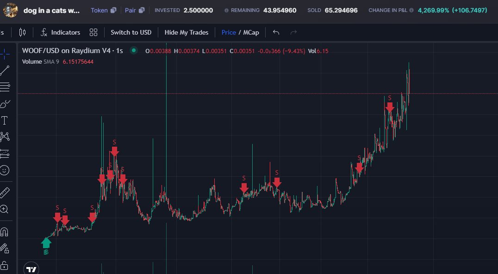Undo the last chart action

[276, 32]
